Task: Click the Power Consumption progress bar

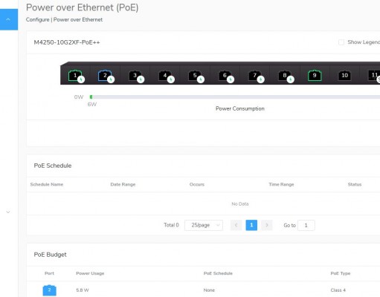Action: (235, 97)
